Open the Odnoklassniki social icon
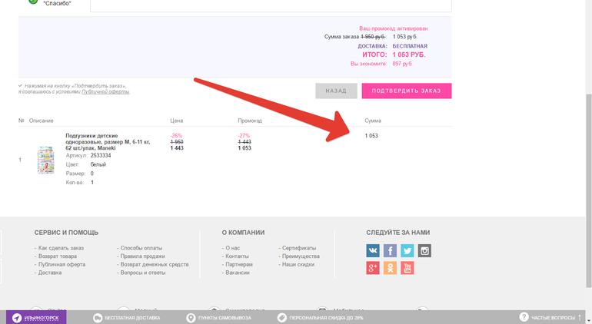This screenshot has width=592, height=324. pyautogui.click(x=390, y=268)
